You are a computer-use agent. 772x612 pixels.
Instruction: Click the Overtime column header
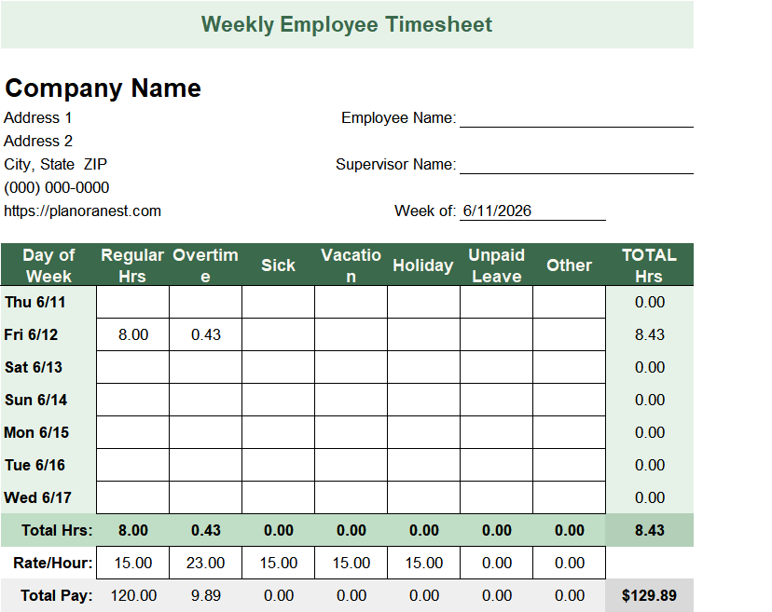tap(205, 265)
